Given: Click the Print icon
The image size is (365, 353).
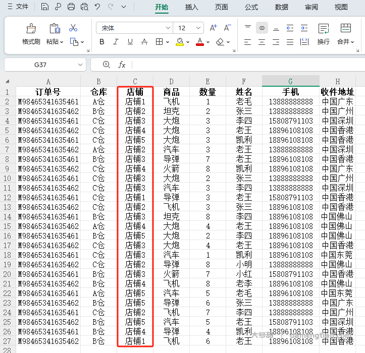Looking at the screenshot, I should click(x=71, y=7).
